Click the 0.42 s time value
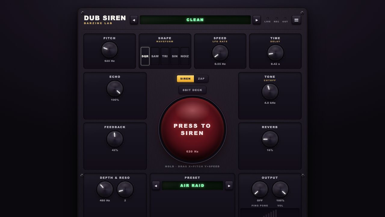This screenshot has width=385, height=217. pos(275,64)
